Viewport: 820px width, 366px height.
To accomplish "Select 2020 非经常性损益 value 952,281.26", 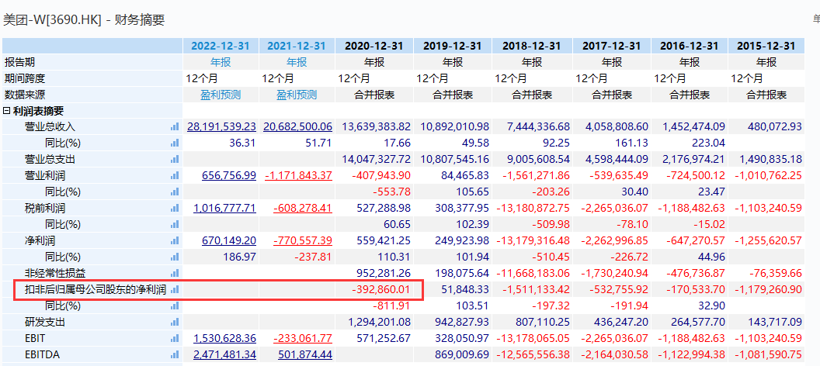I will tap(384, 273).
